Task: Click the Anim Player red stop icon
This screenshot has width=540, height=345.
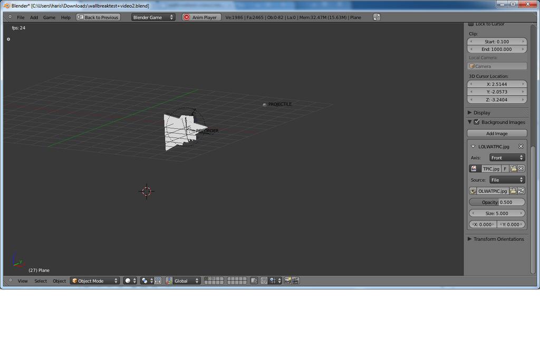Action: 186,17
